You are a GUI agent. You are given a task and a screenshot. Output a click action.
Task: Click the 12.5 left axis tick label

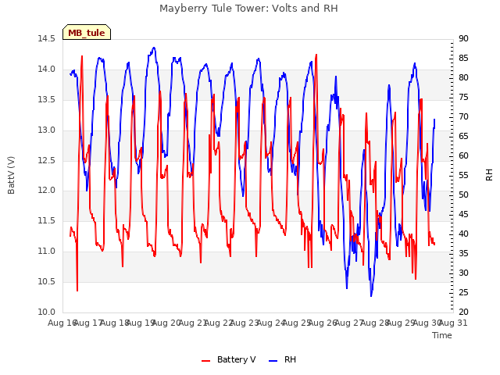coord(46,160)
